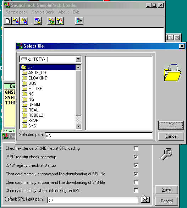The width and height of the screenshot is (187, 208).
Task: Click the open sample pack folder-to-disk icon
Action: tap(16, 21)
